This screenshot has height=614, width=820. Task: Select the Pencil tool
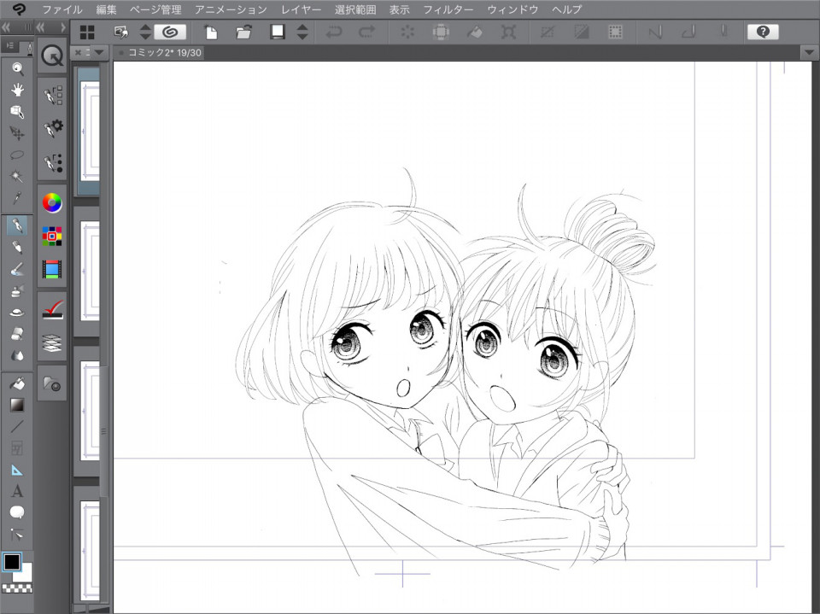(x=17, y=248)
